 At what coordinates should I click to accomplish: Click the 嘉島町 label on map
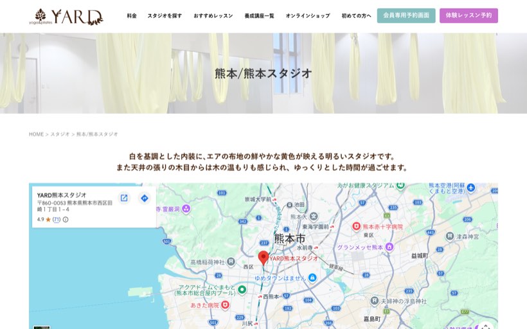[x=372, y=319]
